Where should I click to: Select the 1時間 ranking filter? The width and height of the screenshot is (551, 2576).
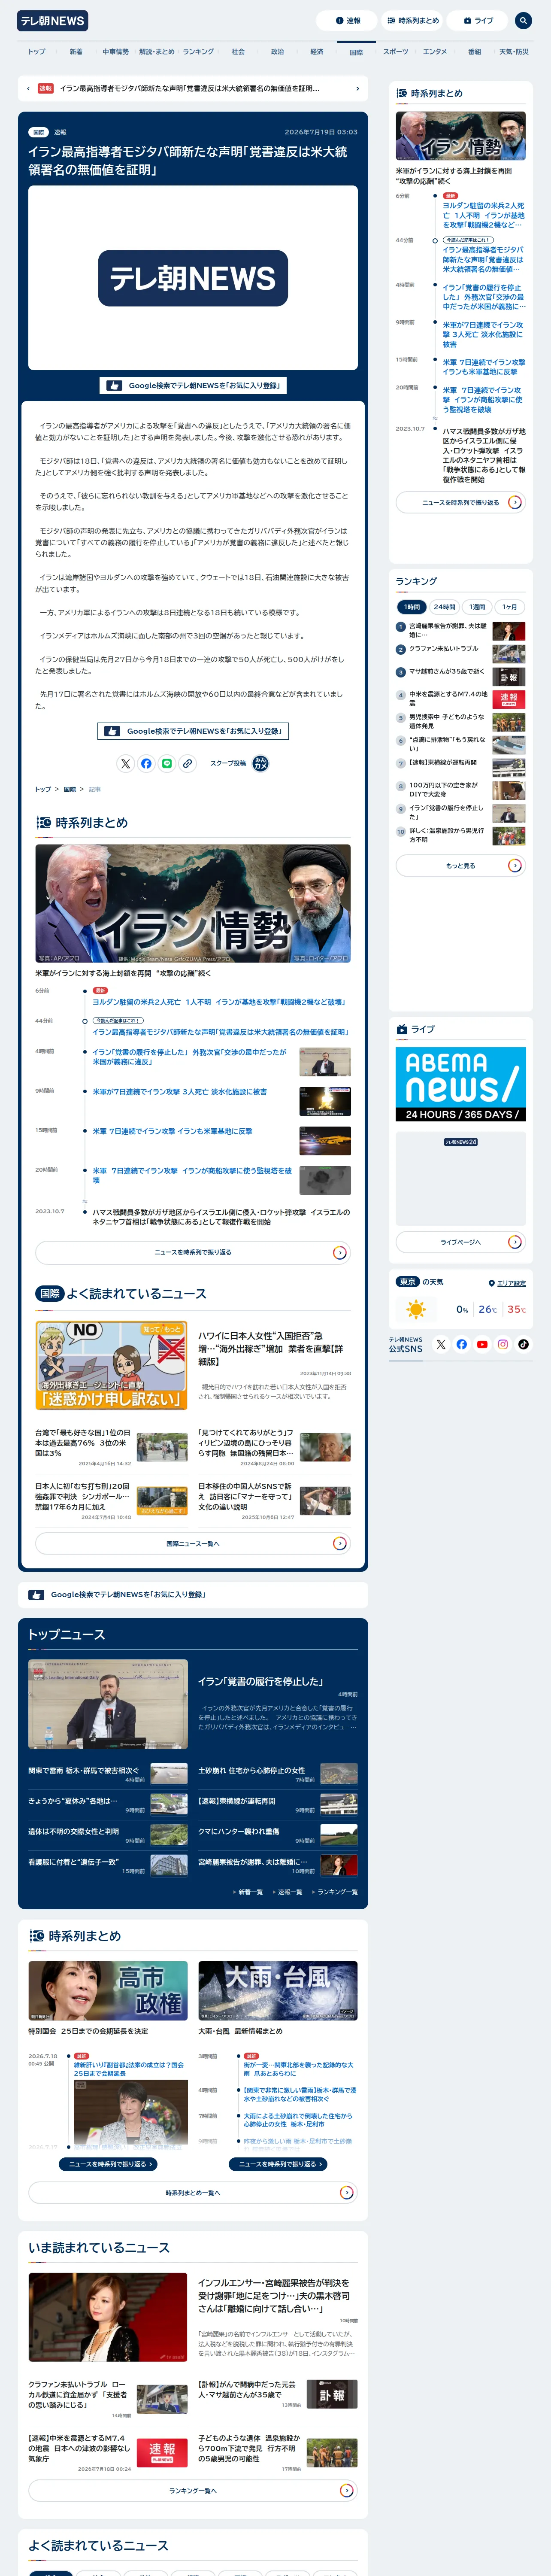(412, 607)
